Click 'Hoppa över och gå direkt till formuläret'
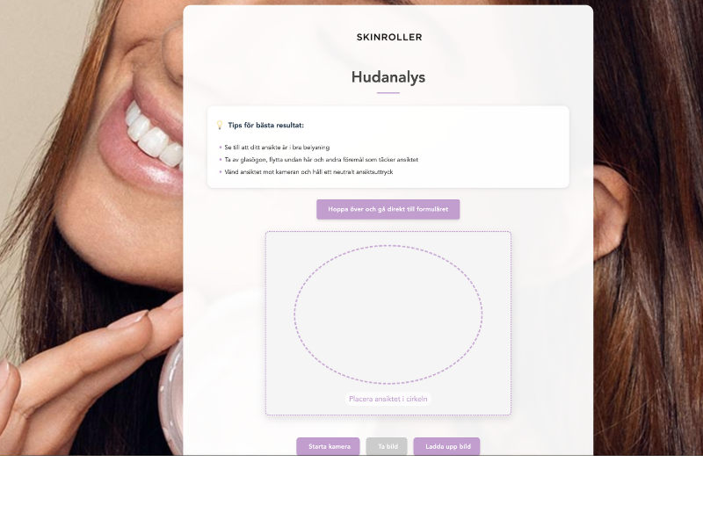 tap(388, 209)
